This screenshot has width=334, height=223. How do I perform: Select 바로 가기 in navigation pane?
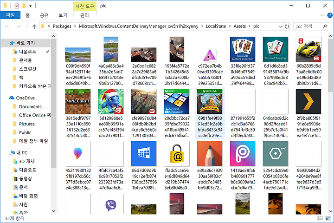click(26, 43)
